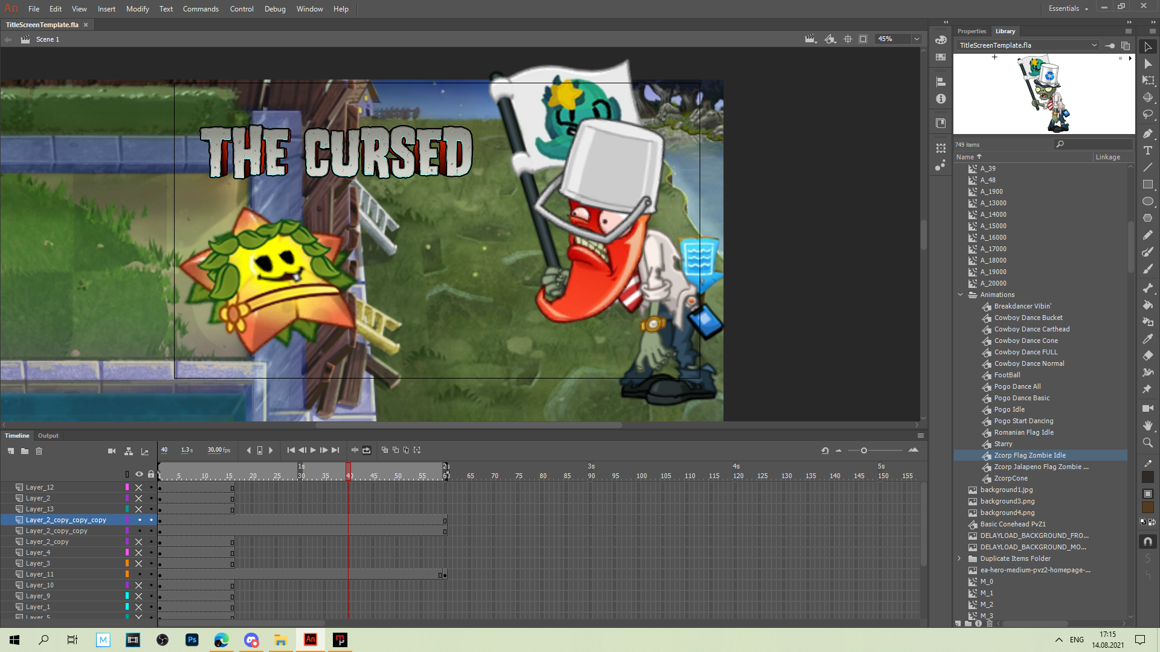Viewport: 1160px width, 652px height.
Task: Lock all layers via padlock header
Action: (x=151, y=474)
